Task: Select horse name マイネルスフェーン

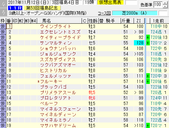Action: [x=60, y=109]
